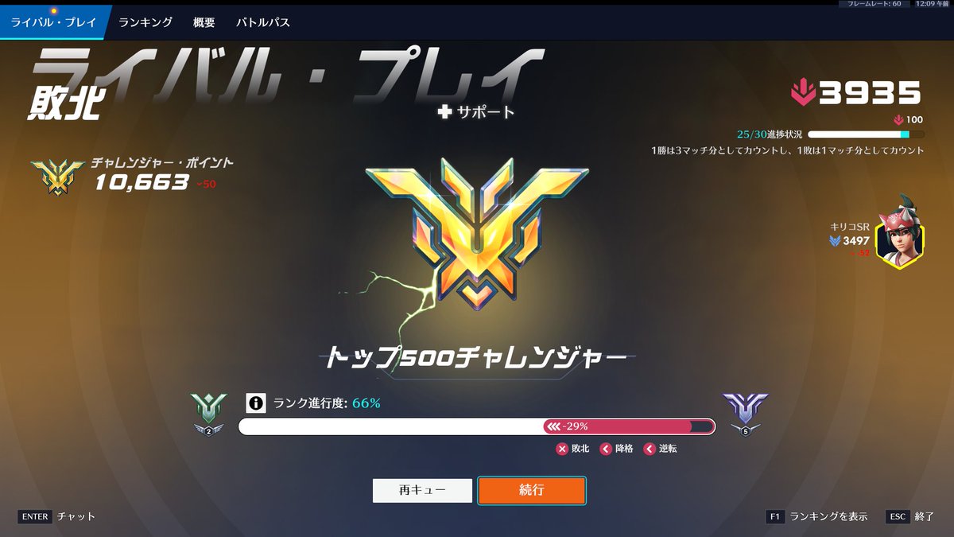954x537 pixels.
Task: Click the orange 続行 button
Action: (531, 490)
